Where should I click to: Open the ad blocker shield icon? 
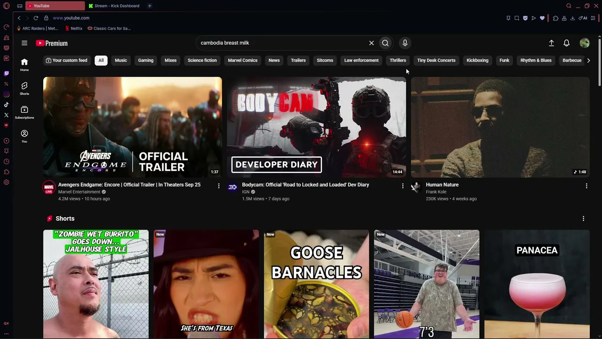(525, 18)
